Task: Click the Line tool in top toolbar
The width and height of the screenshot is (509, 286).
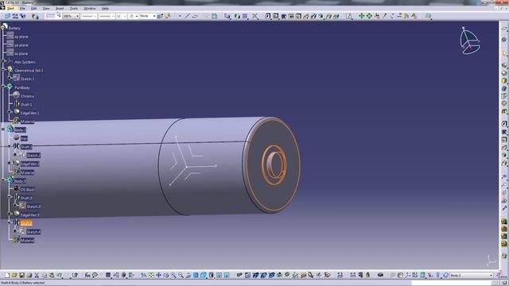Action: pyautogui.click(x=188, y=16)
